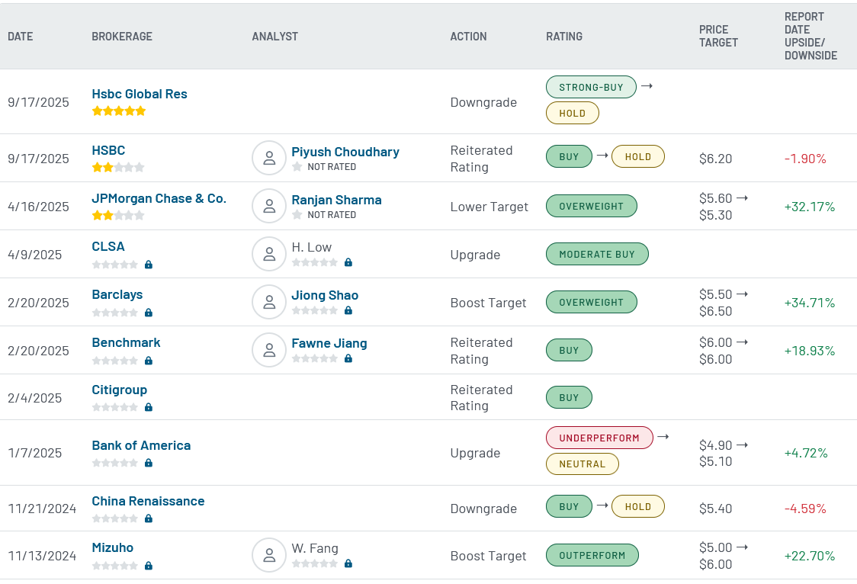
Task: Click the lock icon next to W. Fang's stars
Action: pyautogui.click(x=348, y=563)
